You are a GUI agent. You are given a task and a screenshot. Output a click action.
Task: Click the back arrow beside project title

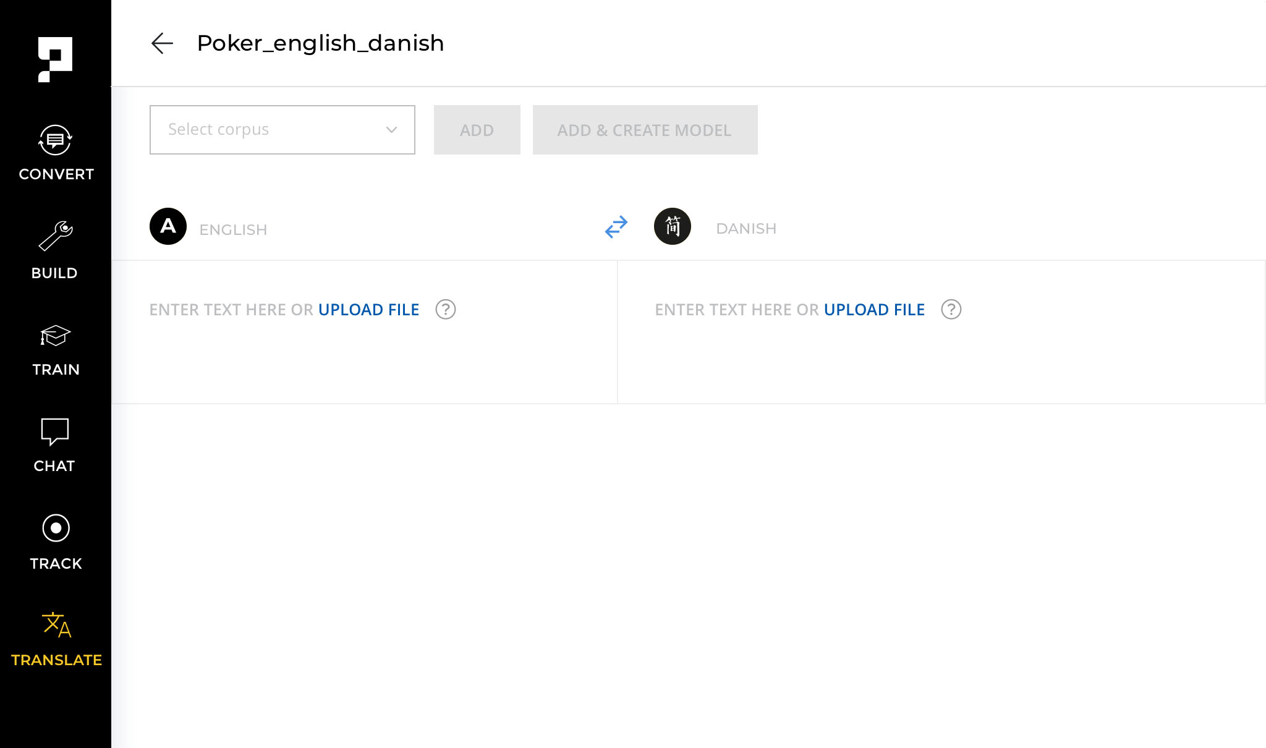162,43
